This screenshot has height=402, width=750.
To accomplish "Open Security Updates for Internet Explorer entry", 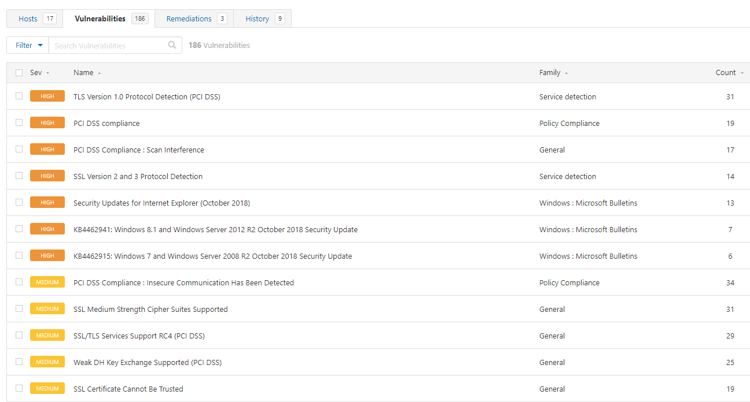I will pyautogui.click(x=161, y=203).
